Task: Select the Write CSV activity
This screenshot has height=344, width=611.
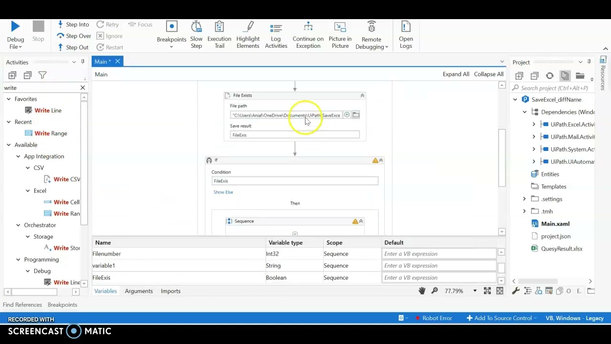Action: tap(62, 179)
